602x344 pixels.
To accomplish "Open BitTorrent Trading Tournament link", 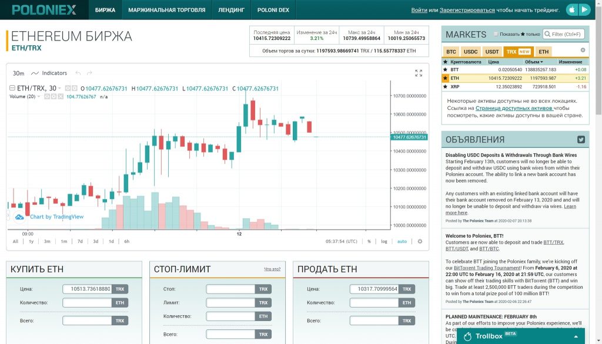I will (x=487, y=268).
